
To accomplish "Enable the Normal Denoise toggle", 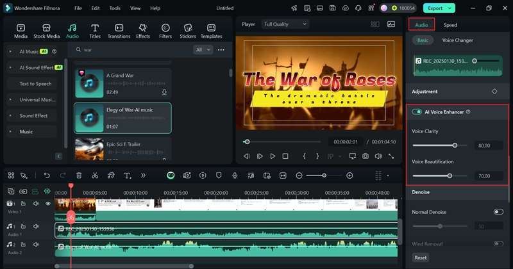I will pos(498,212).
